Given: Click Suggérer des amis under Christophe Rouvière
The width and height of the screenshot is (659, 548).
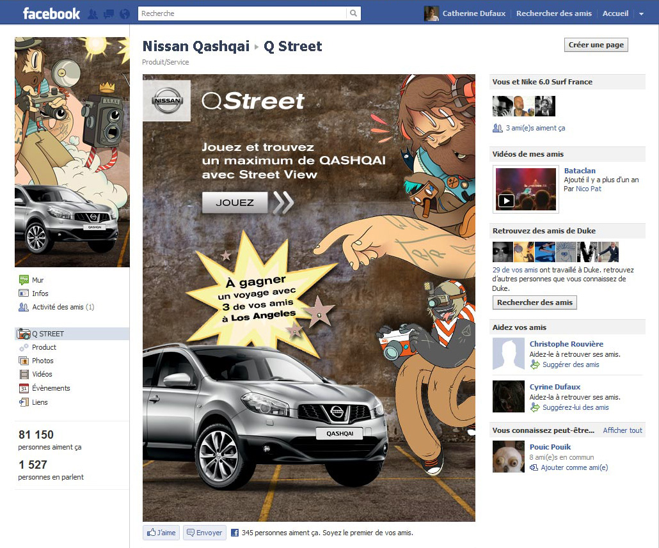Looking at the screenshot, I should coord(570,364).
